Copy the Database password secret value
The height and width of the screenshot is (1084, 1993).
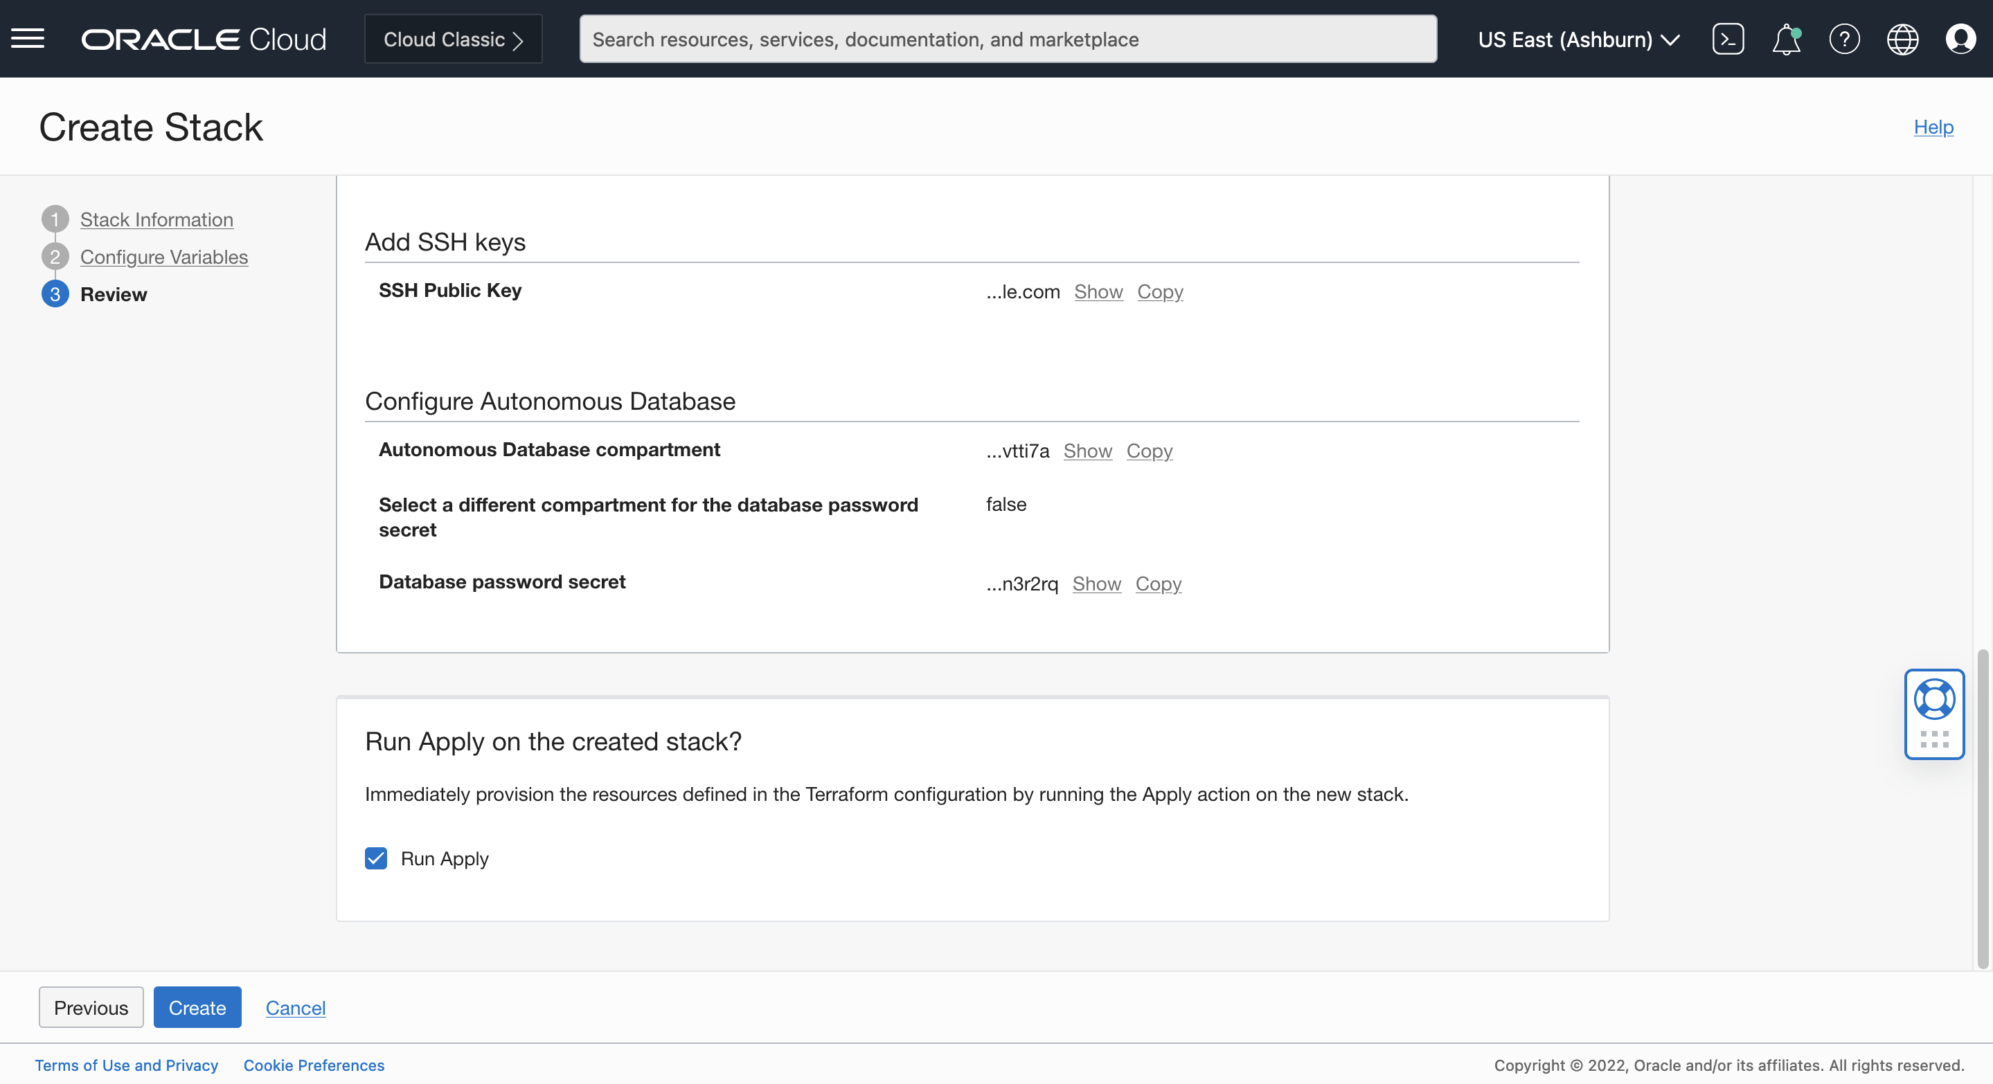pos(1157,584)
